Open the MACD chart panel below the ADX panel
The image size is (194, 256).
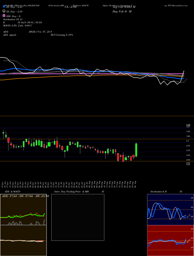(23, 240)
